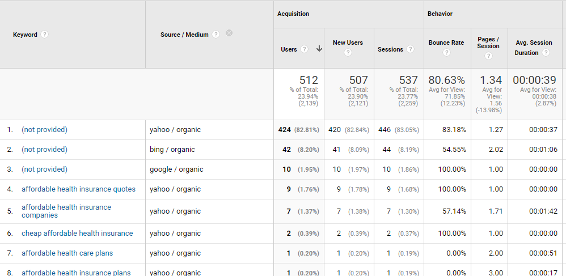Click session duration 00:01:42
This screenshot has height=276, width=566.
coord(543,211)
